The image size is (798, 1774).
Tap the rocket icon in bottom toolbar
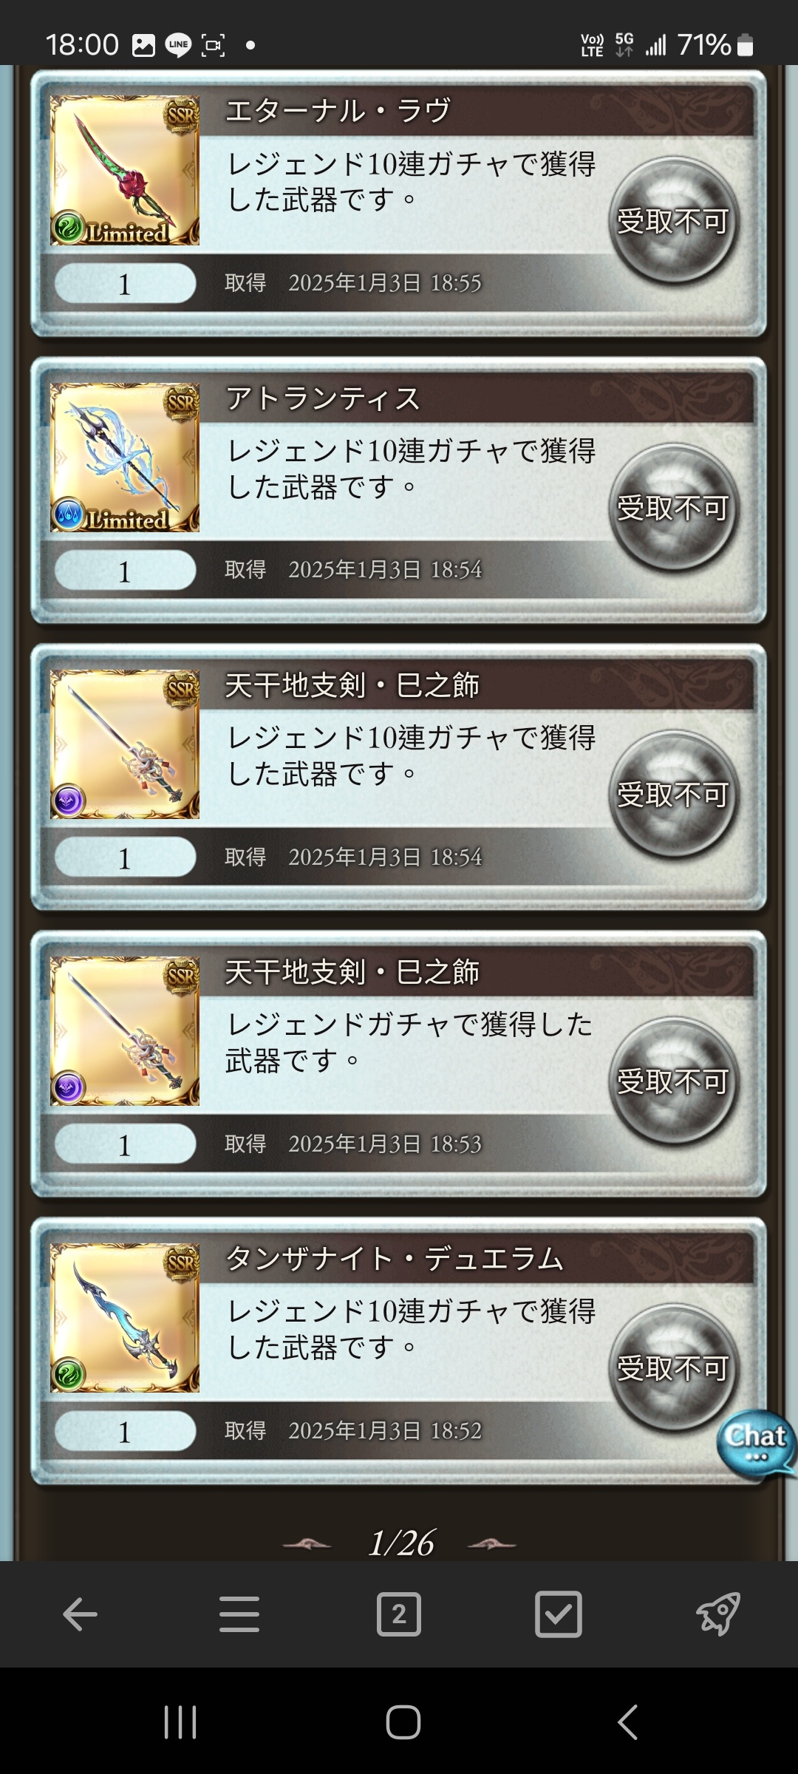point(718,1614)
